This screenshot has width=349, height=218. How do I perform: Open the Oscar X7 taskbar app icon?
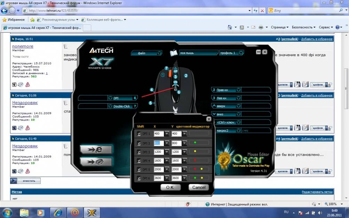pos(92,213)
